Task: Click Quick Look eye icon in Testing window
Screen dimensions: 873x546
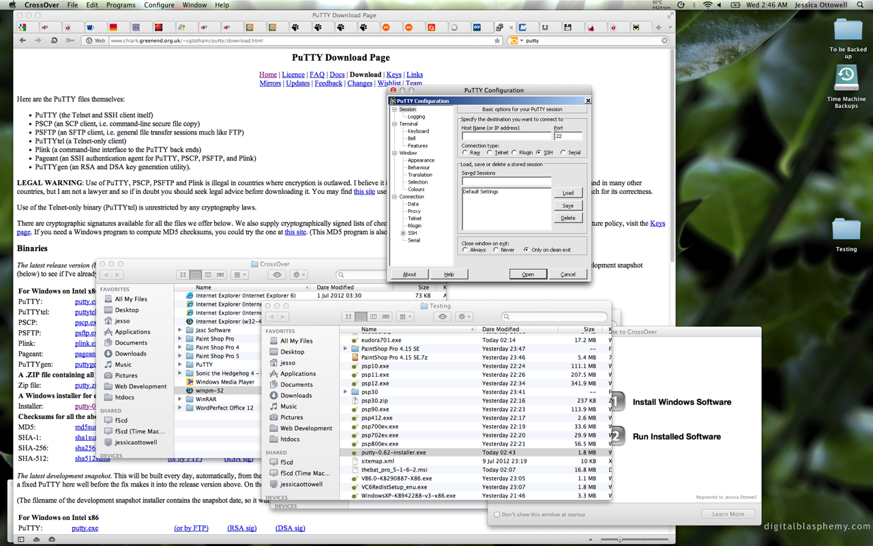Action: [443, 317]
